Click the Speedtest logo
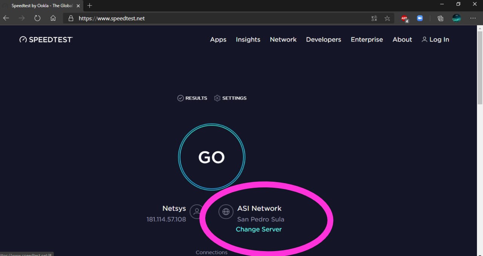The height and width of the screenshot is (256, 483). click(46, 40)
